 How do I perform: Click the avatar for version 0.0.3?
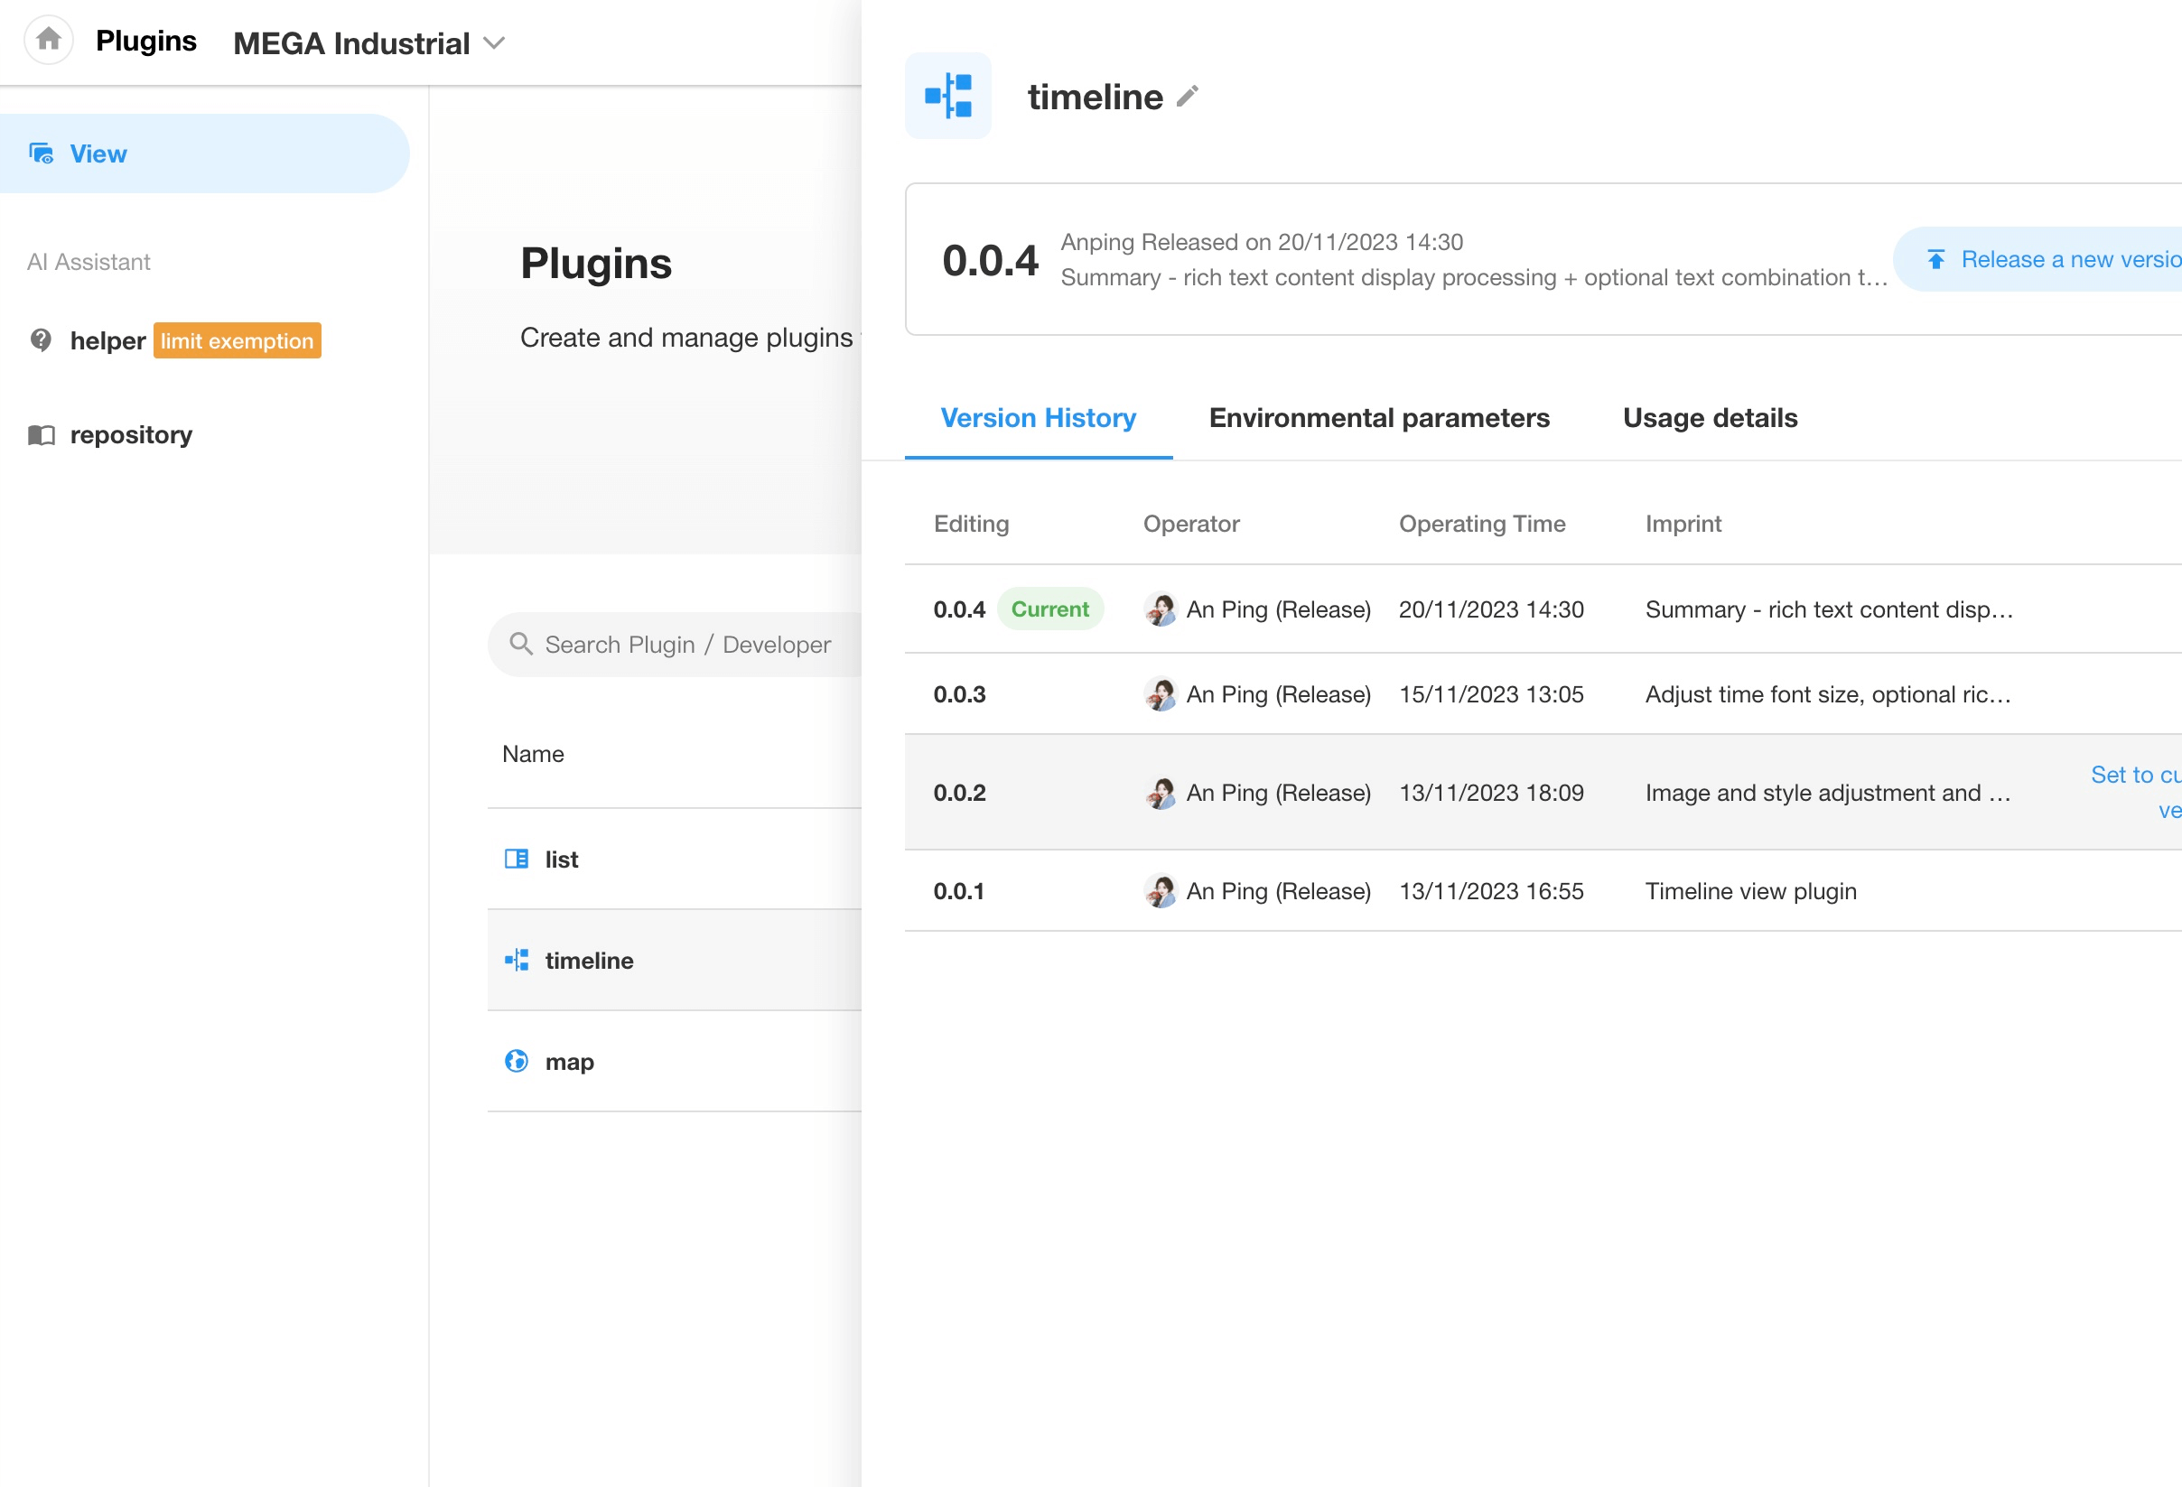[1161, 694]
